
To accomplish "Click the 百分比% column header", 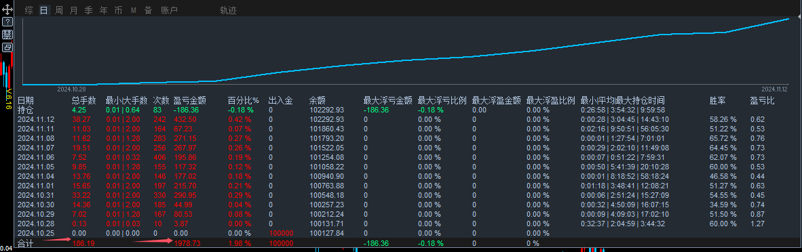I will pyautogui.click(x=244, y=101).
